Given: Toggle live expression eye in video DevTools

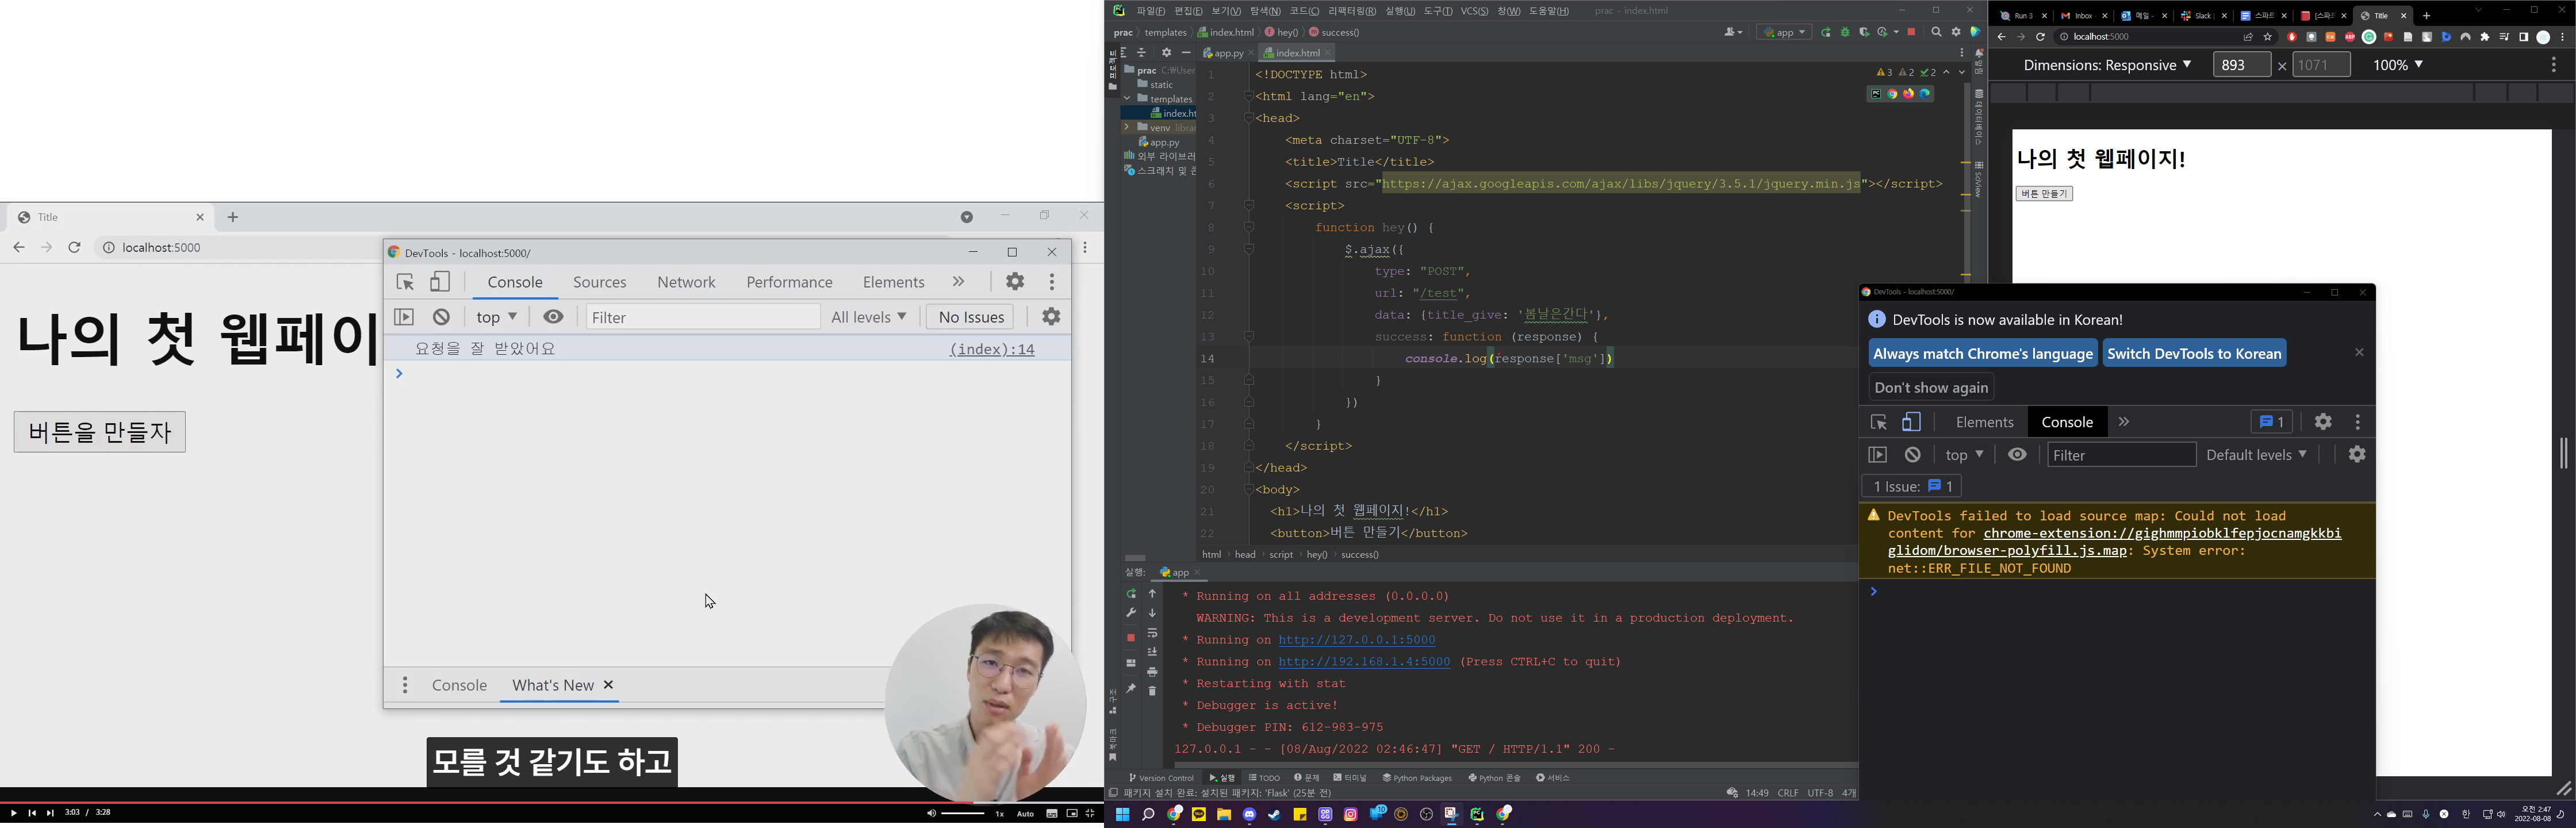Looking at the screenshot, I should (553, 317).
